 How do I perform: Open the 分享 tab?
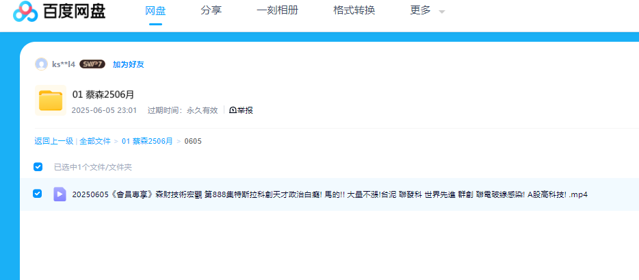(x=211, y=10)
